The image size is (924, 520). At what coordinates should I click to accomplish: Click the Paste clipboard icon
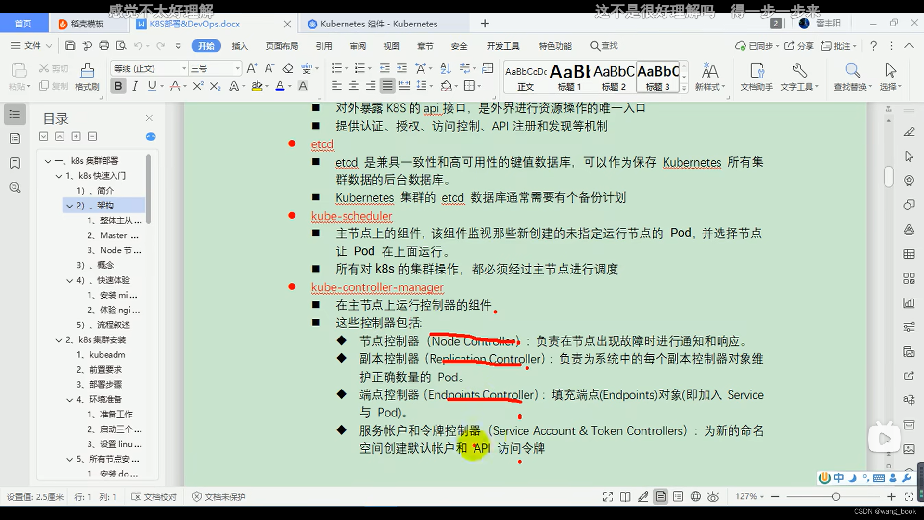(19, 71)
